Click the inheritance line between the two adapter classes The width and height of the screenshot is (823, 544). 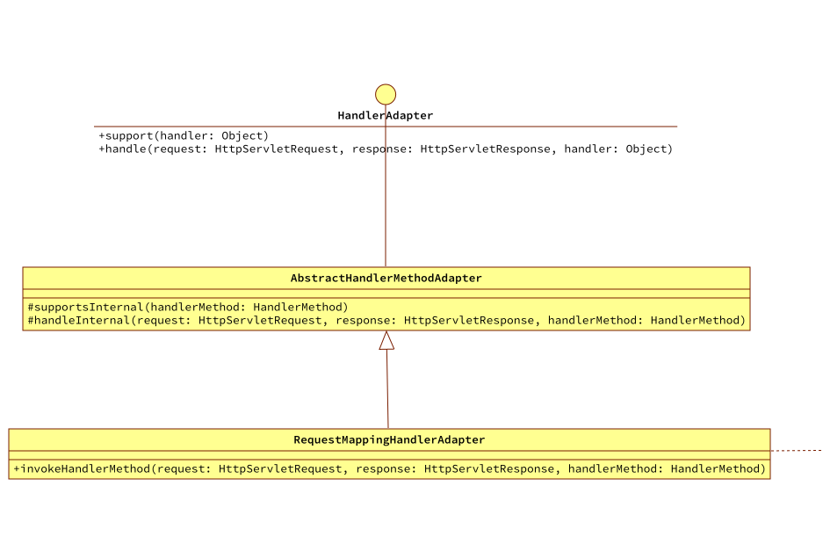click(387, 387)
